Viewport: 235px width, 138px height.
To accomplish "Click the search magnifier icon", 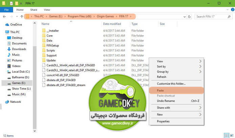I will (x=229, y=17).
